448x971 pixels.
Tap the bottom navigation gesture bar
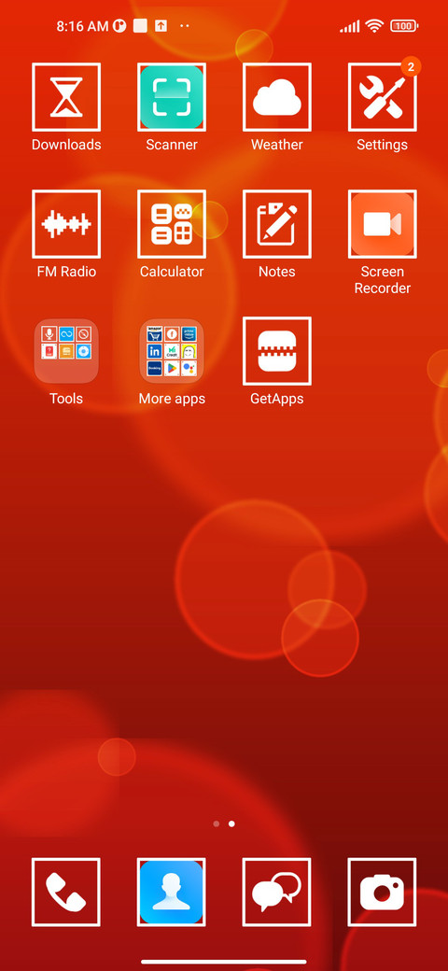click(x=224, y=962)
